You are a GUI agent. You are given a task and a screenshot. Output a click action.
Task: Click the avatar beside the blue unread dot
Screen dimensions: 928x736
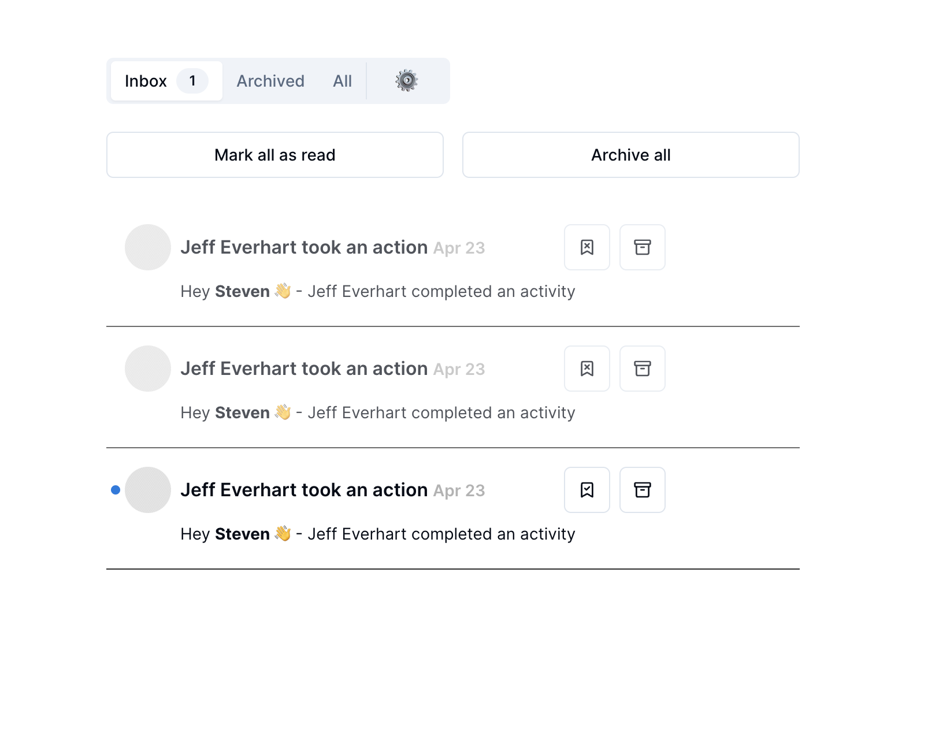click(148, 490)
